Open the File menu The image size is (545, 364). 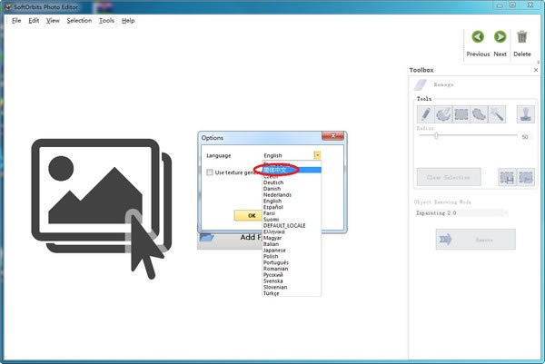pos(16,20)
